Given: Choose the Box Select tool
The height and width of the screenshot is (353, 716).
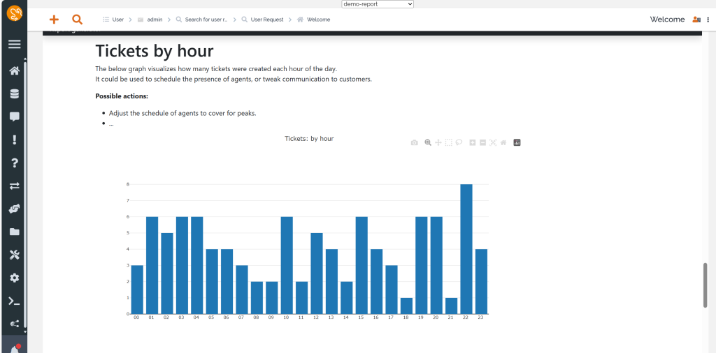Looking at the screenshot, I should 449,143.
